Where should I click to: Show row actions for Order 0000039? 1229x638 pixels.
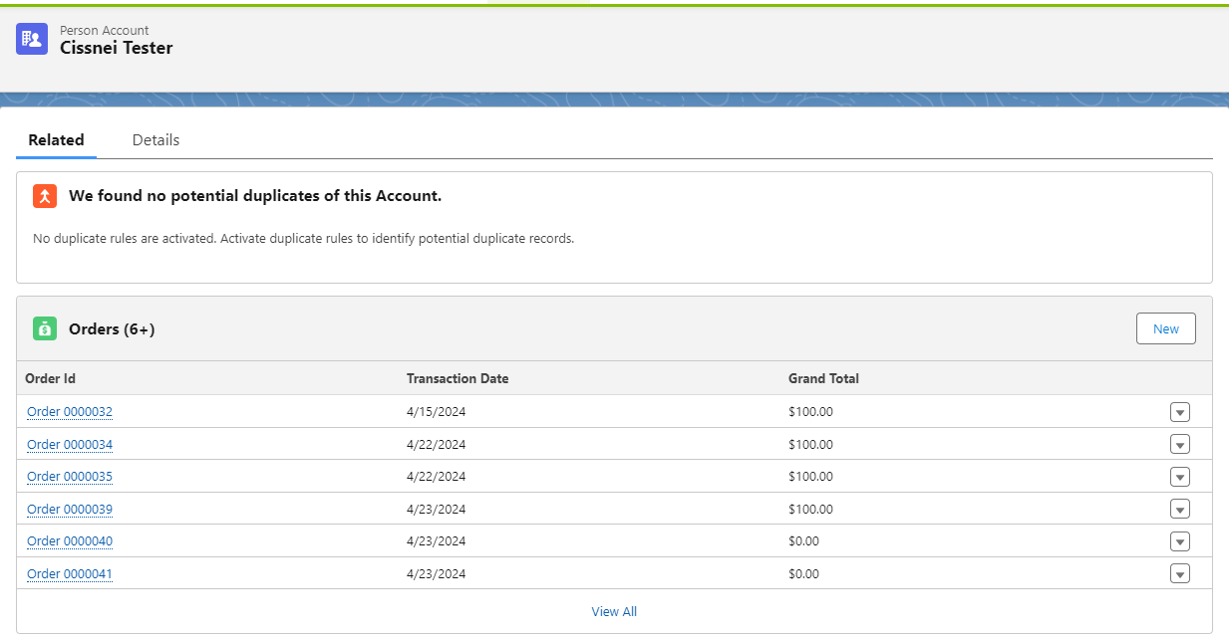1180,510
